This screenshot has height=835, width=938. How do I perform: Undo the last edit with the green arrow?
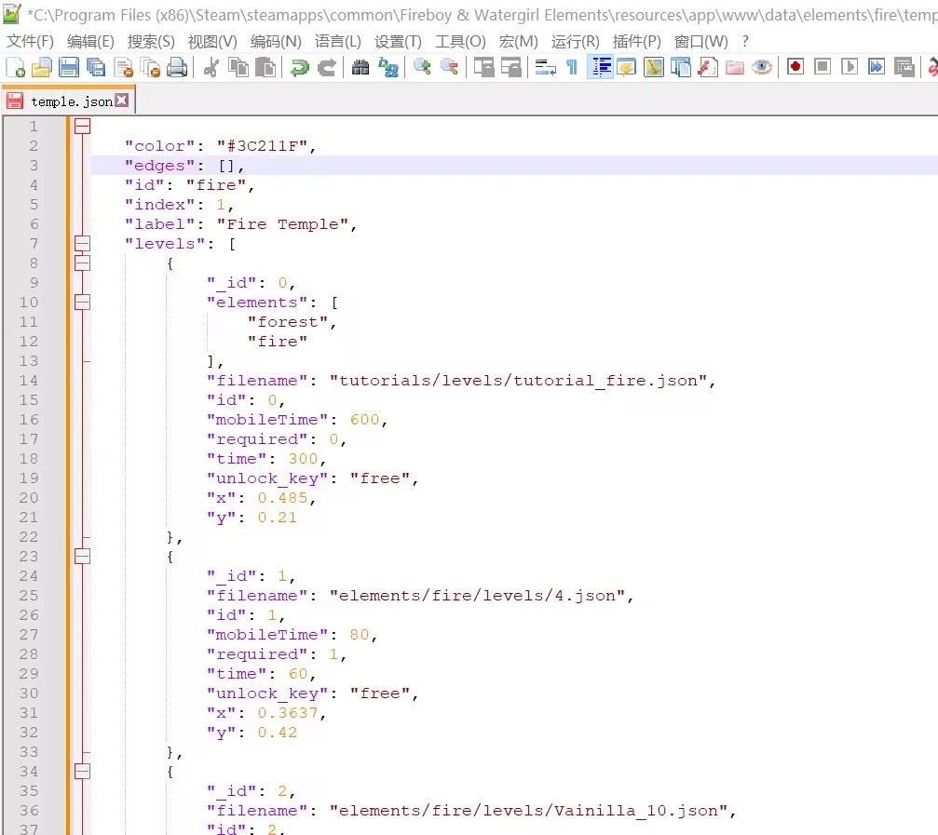click(x=300, y=68)
